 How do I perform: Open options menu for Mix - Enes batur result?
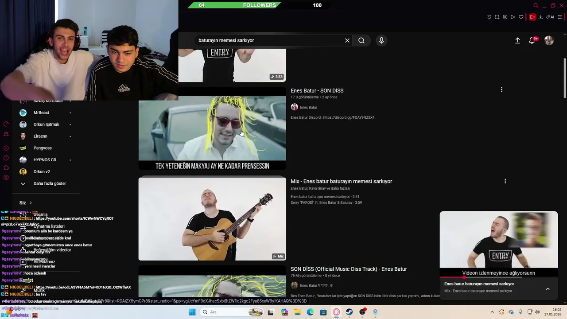click(x=505, y=181)
